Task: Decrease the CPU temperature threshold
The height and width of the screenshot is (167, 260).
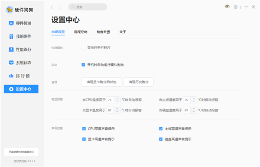Action: pos(117,101)
